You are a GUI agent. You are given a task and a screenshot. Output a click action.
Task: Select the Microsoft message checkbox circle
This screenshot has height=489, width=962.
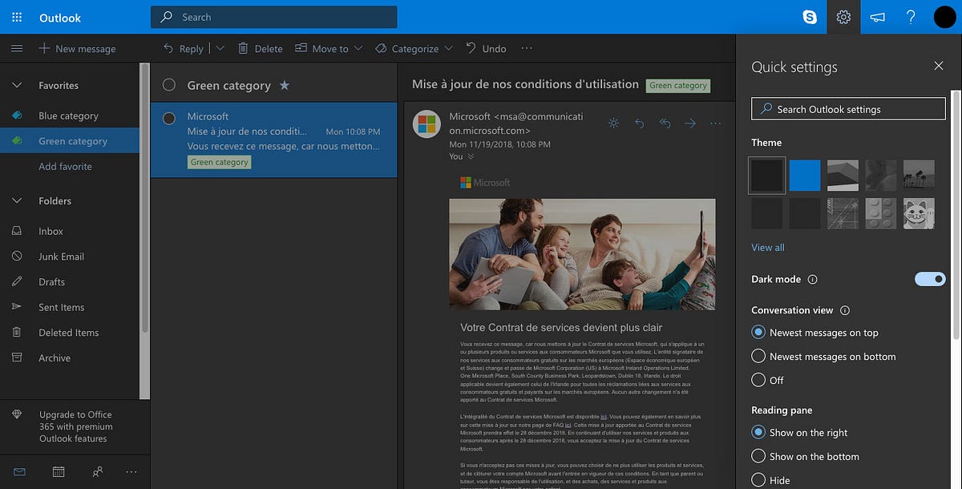(x=169, y=119)
